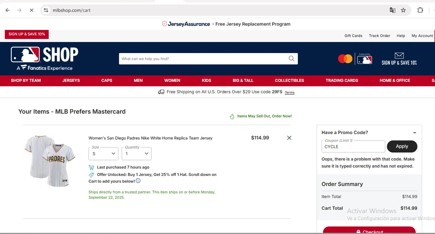Bookmark page with the star icon
This screenshot has width=435, height=234.
click(403, 10)
